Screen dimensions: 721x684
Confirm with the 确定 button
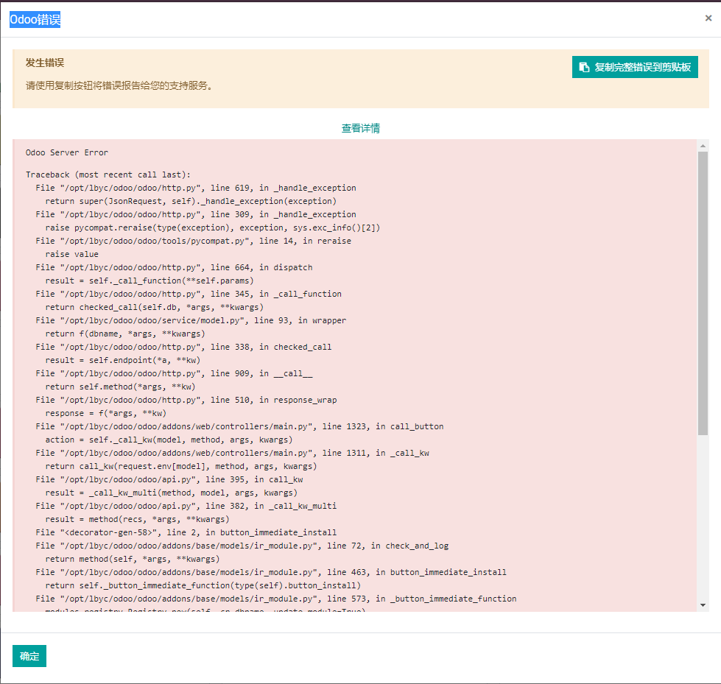pos(29,656)
